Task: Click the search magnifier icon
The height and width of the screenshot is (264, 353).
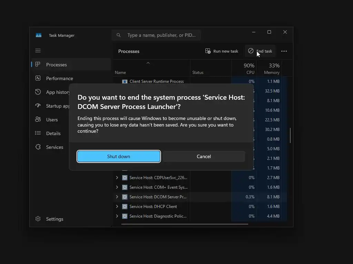Action: (119, 35)
